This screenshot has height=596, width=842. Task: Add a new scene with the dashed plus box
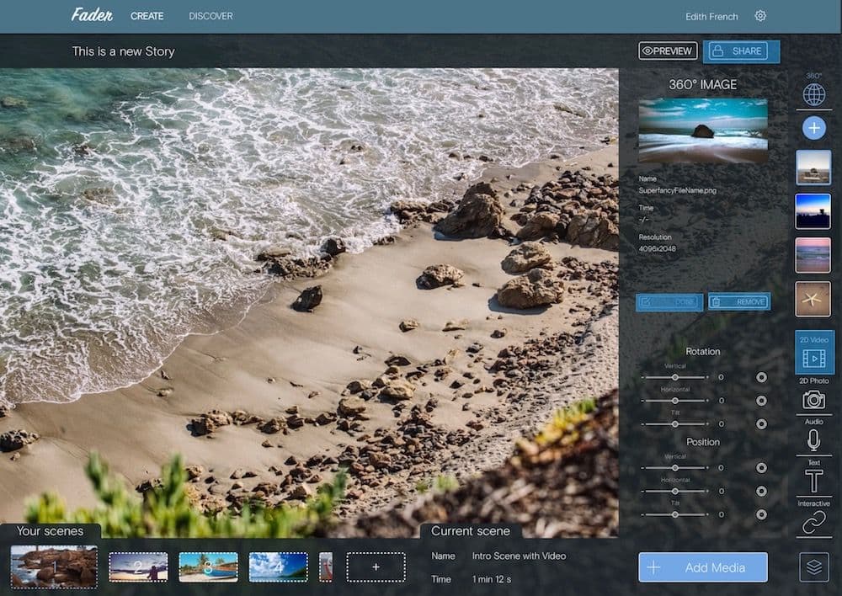coord(376,567)
